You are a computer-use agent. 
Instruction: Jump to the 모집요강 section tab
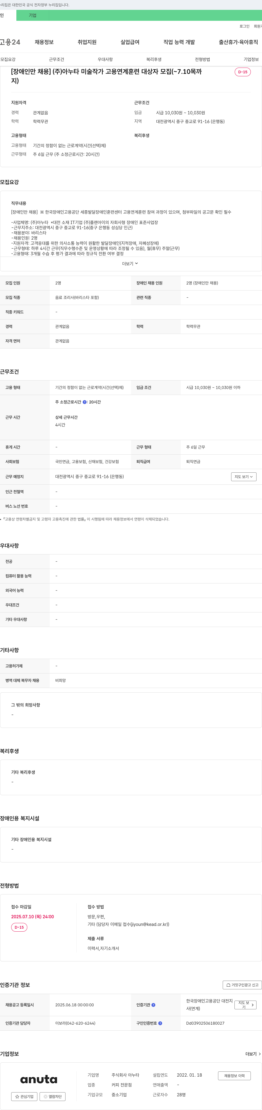tap(8, 59)
